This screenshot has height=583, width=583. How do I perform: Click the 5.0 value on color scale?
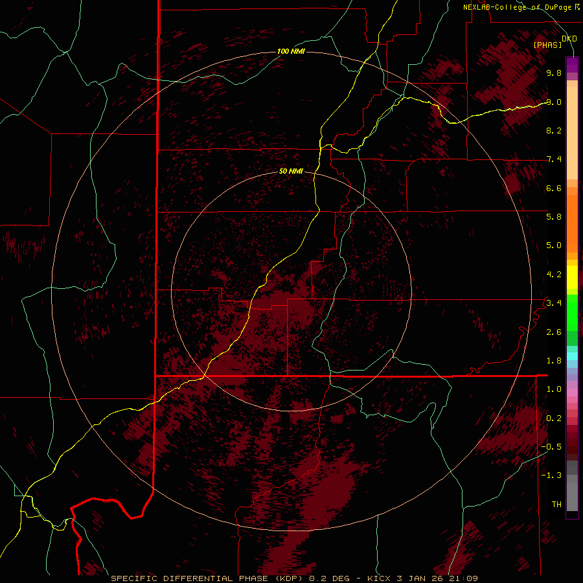pyautogui.click(x=554, y=246)
